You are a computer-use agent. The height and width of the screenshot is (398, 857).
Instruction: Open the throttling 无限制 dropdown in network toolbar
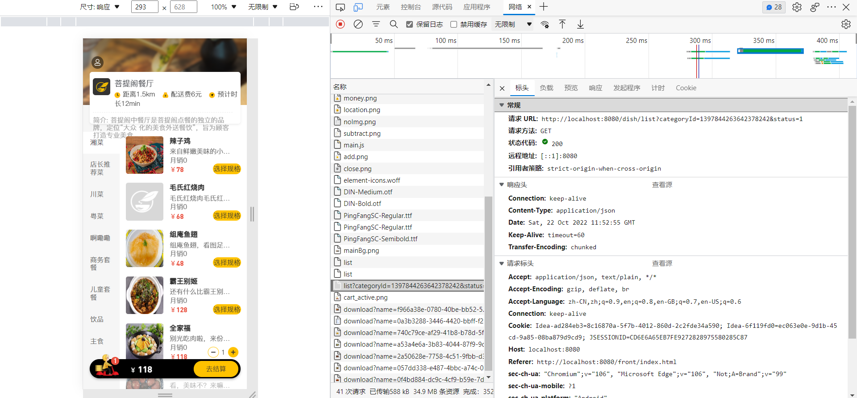513,24
